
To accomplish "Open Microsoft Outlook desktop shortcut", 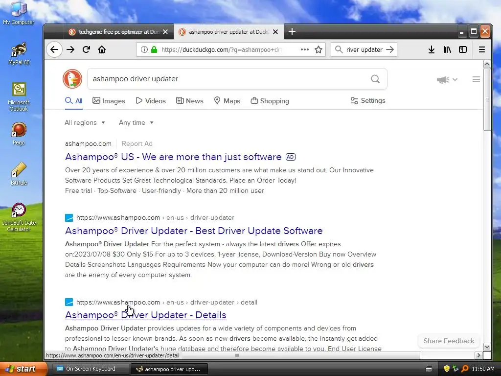I will [x=19, y=97].
